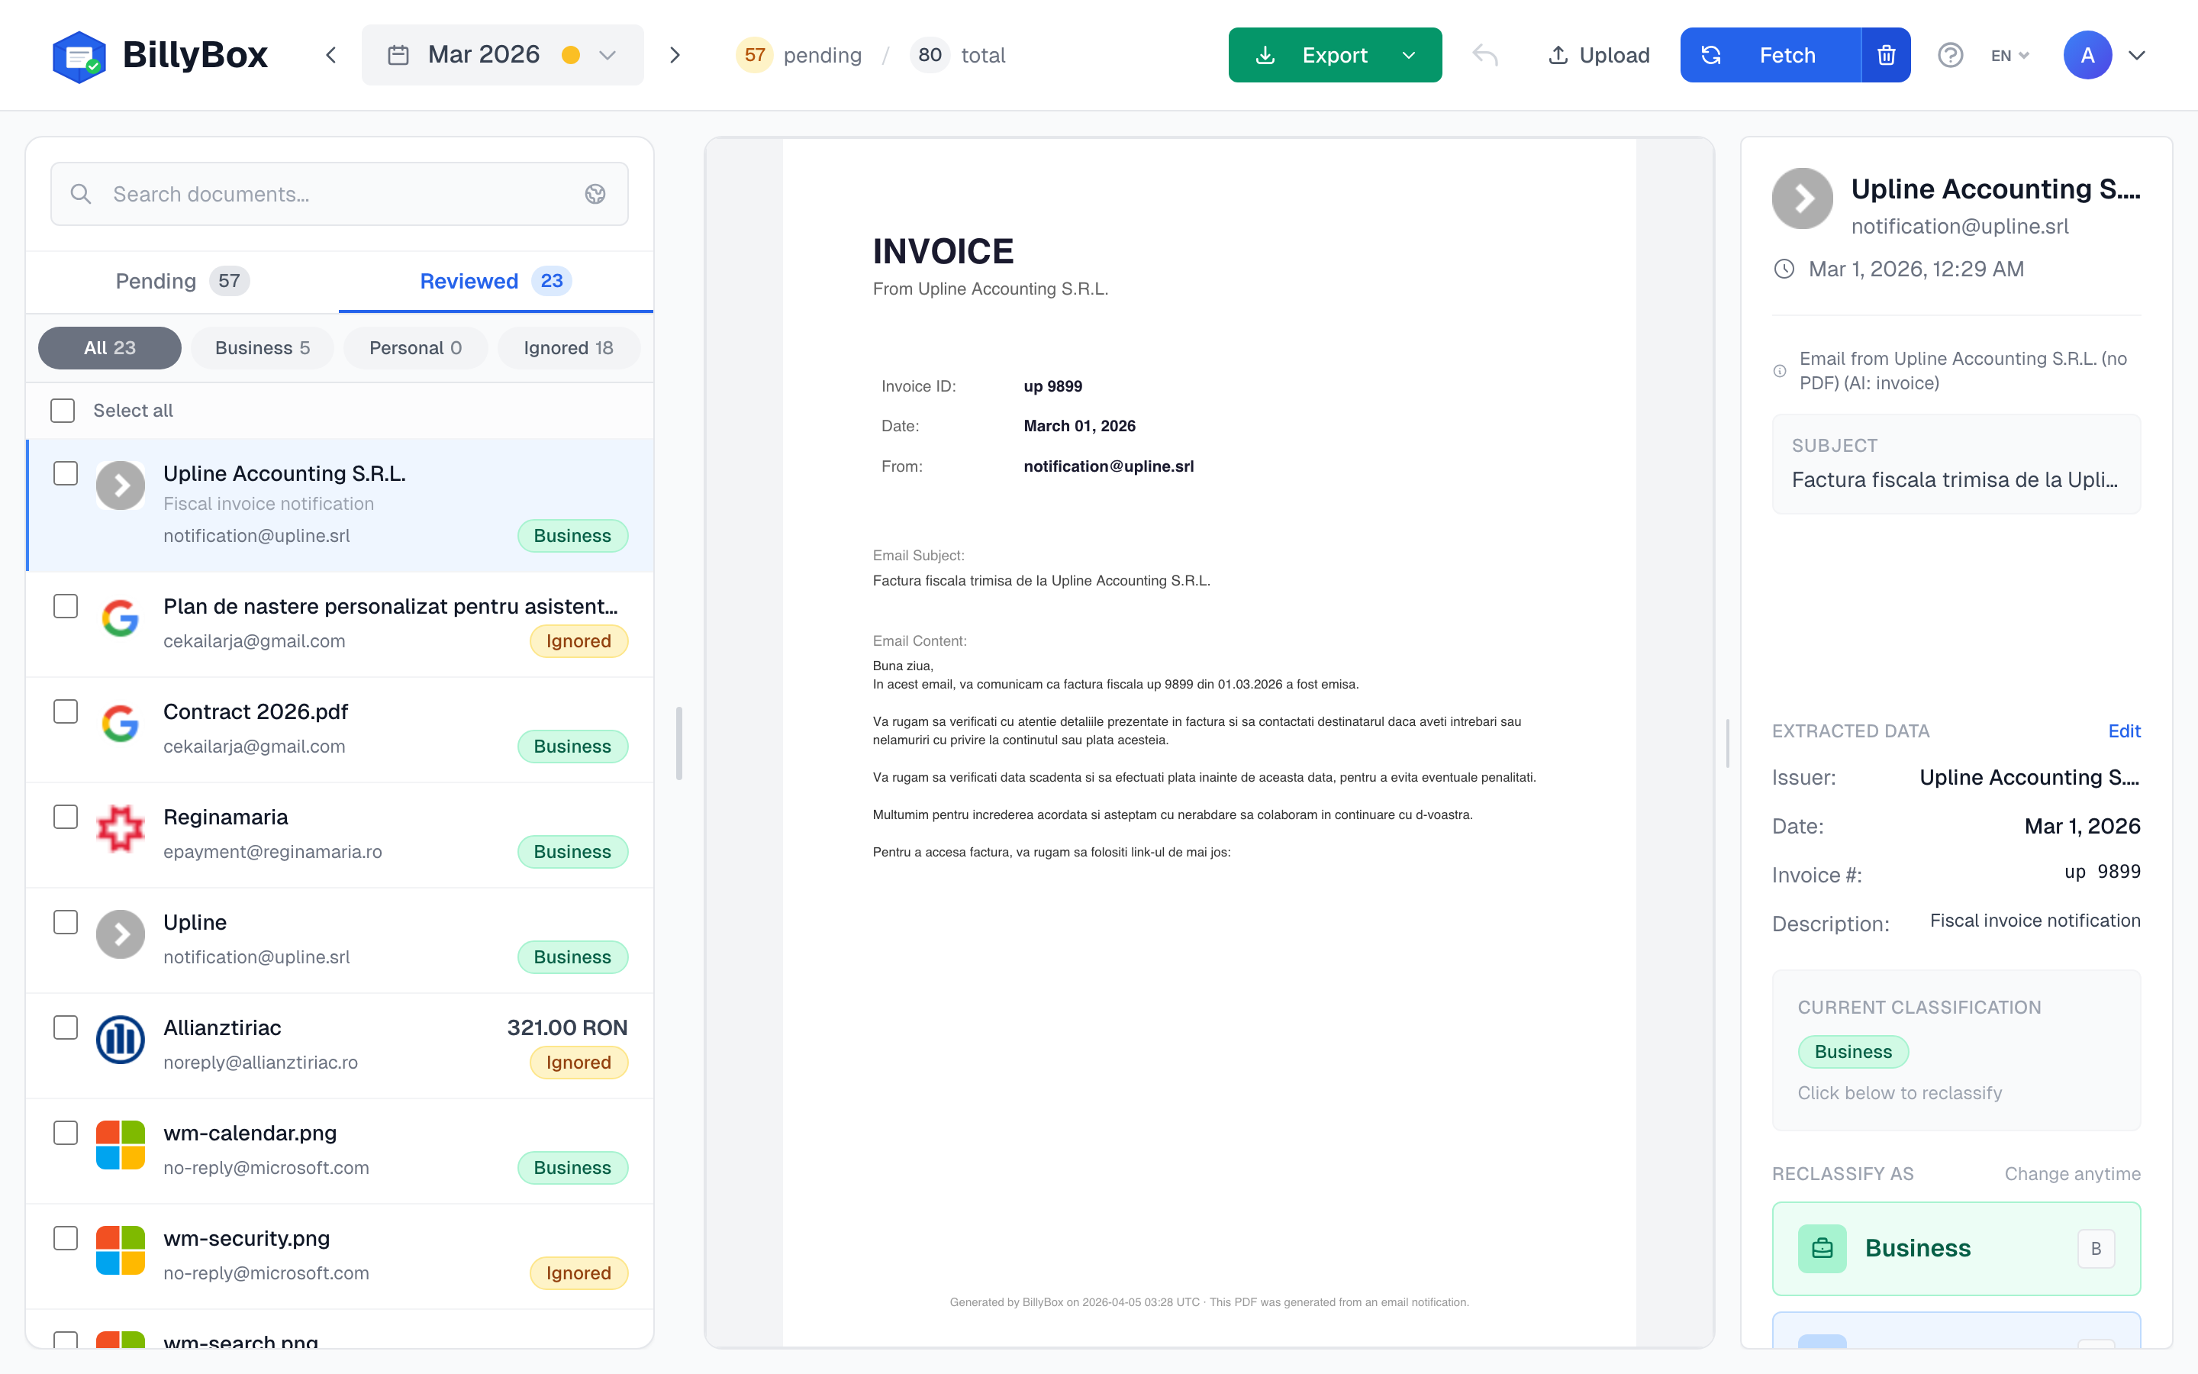Click the trash icon beside the Fetch button
Screen dimensions: 2198x1374
click(1887, 54)
